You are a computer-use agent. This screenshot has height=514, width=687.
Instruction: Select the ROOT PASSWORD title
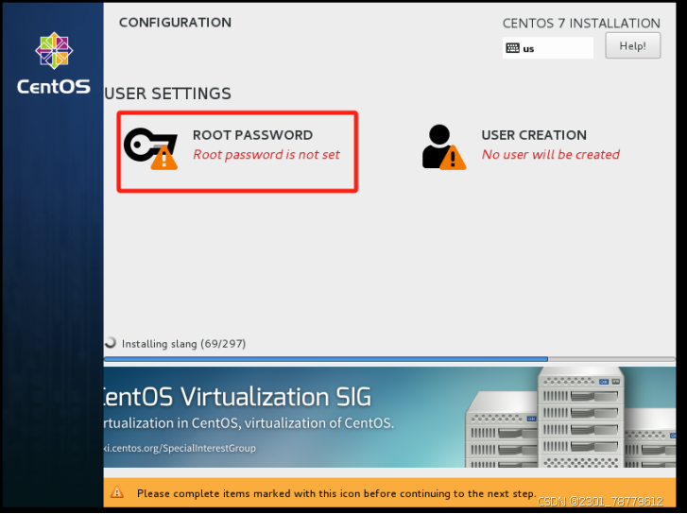click(x=253, y=135)
